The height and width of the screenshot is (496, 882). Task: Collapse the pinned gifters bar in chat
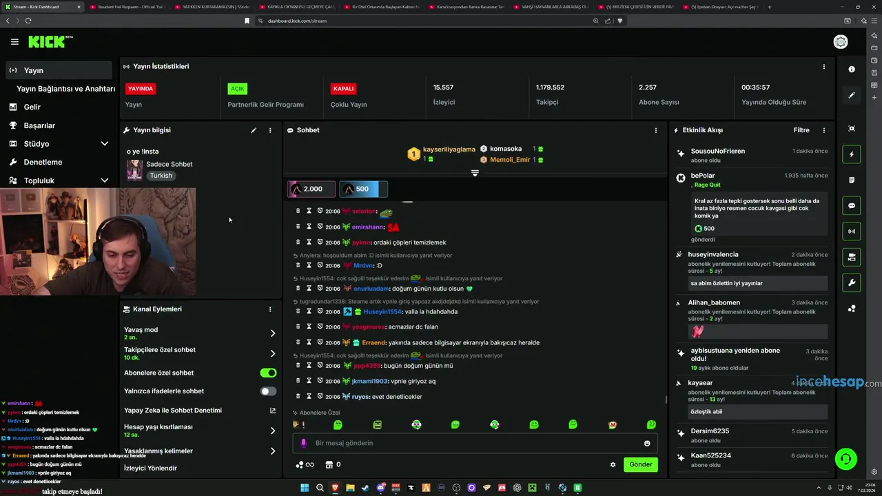coord(475,173)
